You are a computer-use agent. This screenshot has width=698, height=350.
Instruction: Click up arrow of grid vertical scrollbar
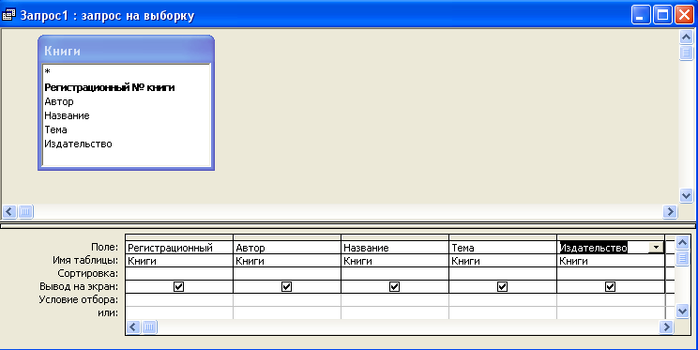[682, 243]
